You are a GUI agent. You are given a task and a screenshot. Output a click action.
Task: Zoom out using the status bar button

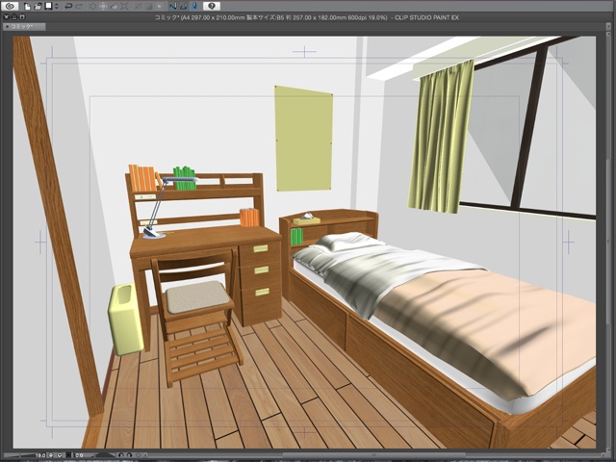51,455
